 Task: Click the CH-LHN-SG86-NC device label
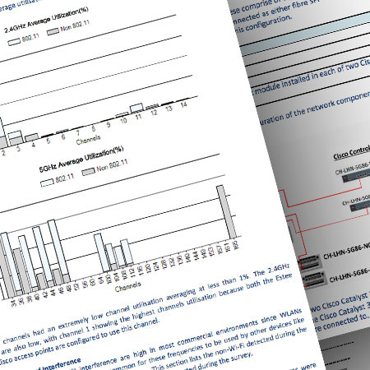point(347,252)
